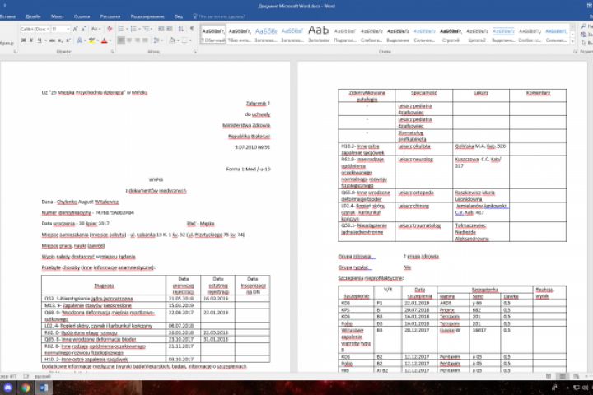
Task: Open the Вид ribbon tab
Action: 179,16
